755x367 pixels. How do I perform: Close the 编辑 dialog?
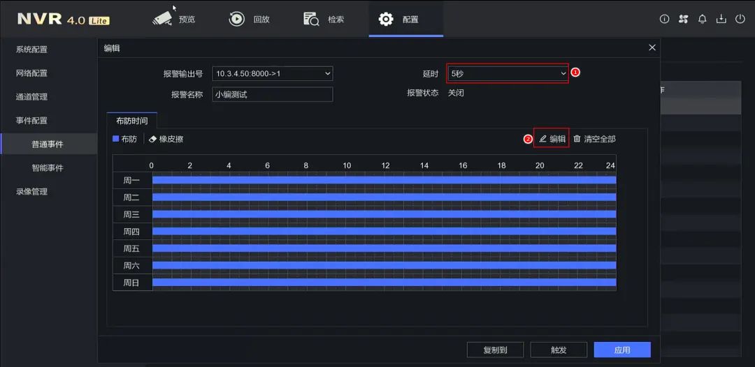(x=652, y=47)
